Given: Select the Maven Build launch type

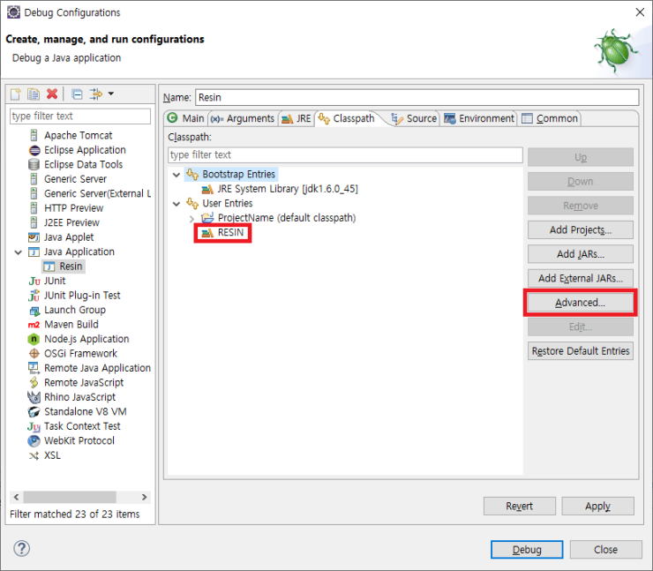Looking at the screenshot, I should click(71, 325).
